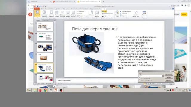Screen dimensions: 191x107
Task: Click fit slide to window icon in status bar
Action: [171, 84]
